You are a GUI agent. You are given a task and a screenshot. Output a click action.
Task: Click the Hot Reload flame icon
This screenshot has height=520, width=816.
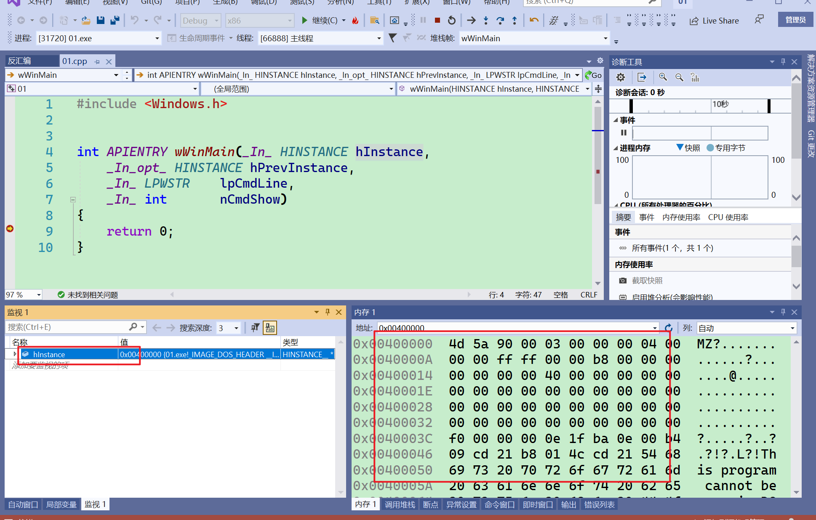pyautogui.click(x=355, y=20)
